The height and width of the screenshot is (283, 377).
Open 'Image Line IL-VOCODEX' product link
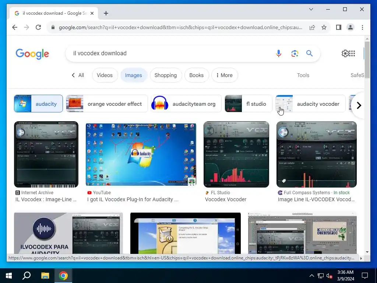(316, 199)
